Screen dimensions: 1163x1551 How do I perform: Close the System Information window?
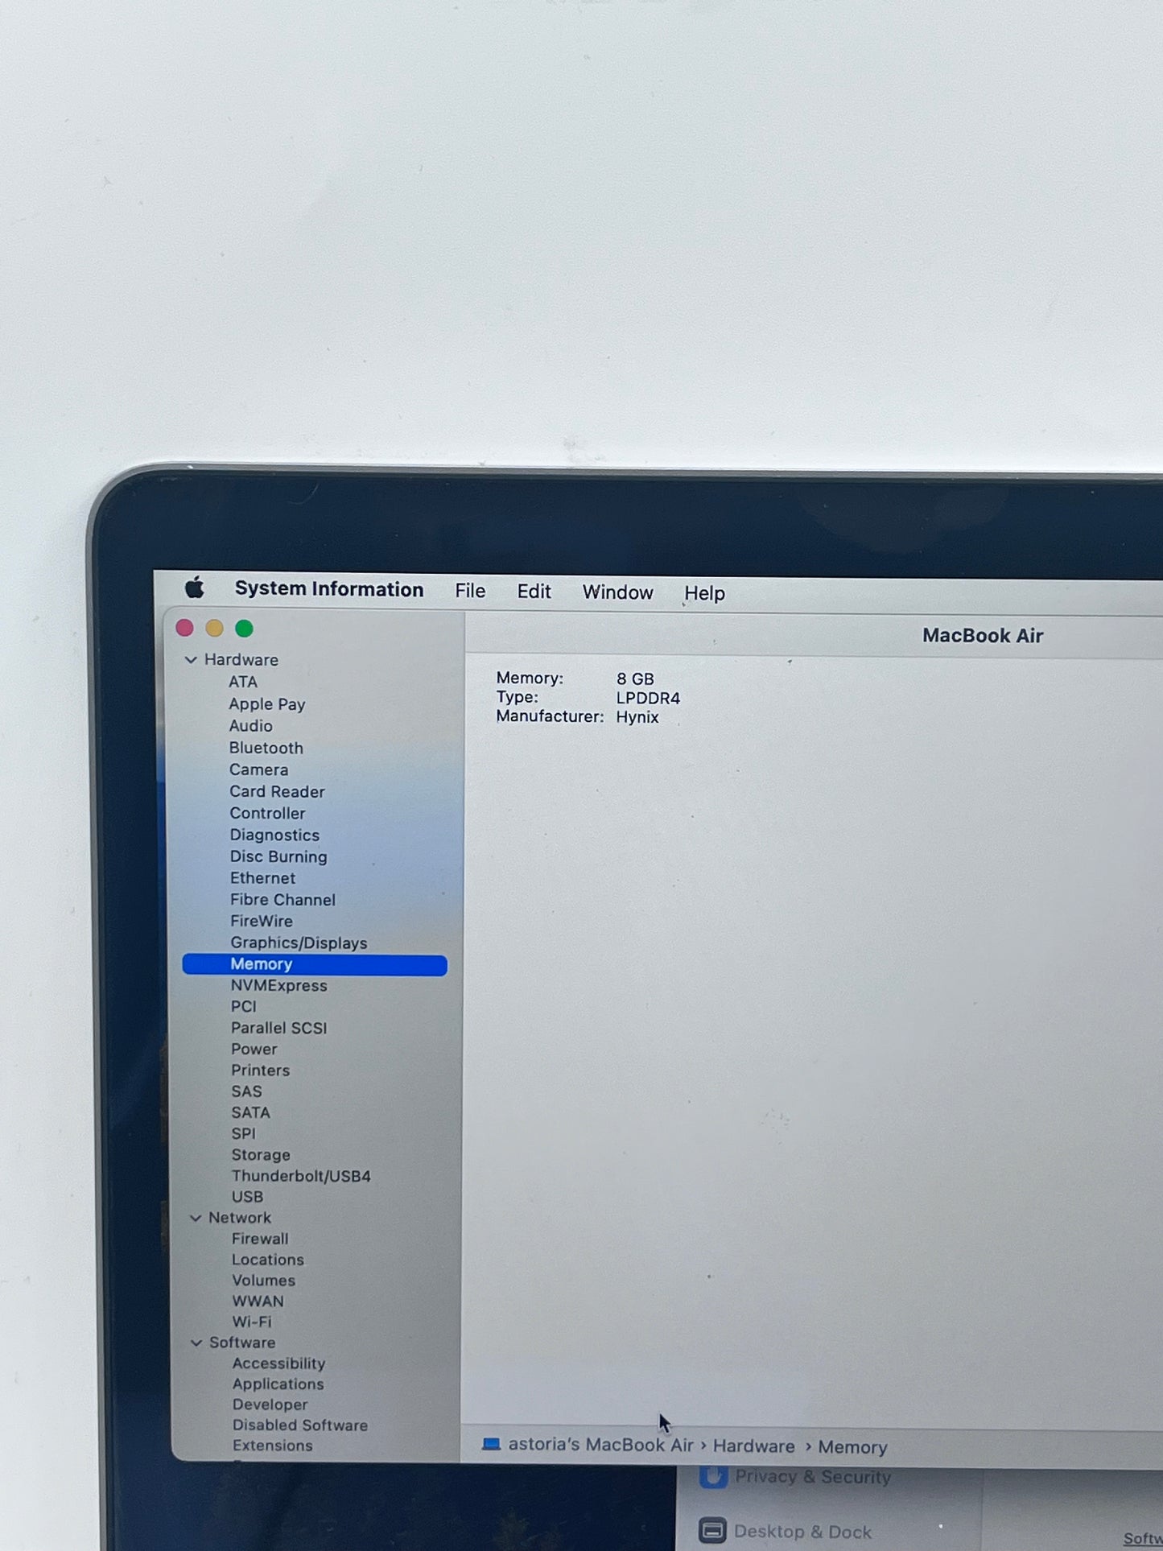184,628
